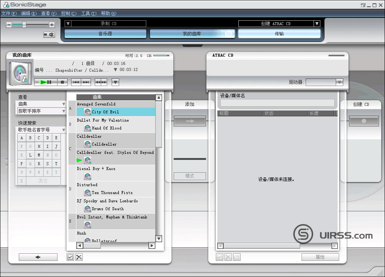Filter artists by letter S

(47, 164)
